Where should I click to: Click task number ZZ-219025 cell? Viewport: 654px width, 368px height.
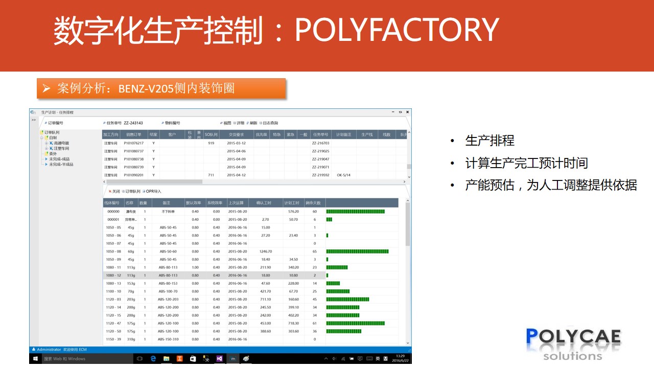click(x=320, y=151)
